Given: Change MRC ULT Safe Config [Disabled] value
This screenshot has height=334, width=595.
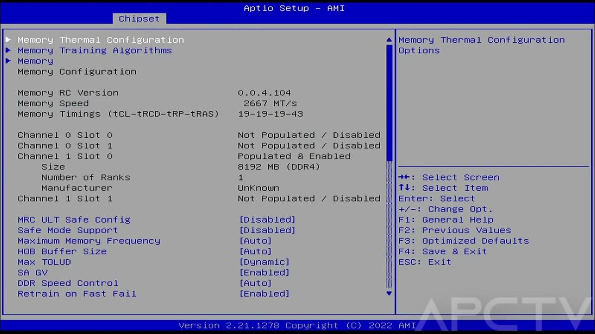Looking at the screenshot, I should click(267, 220).
